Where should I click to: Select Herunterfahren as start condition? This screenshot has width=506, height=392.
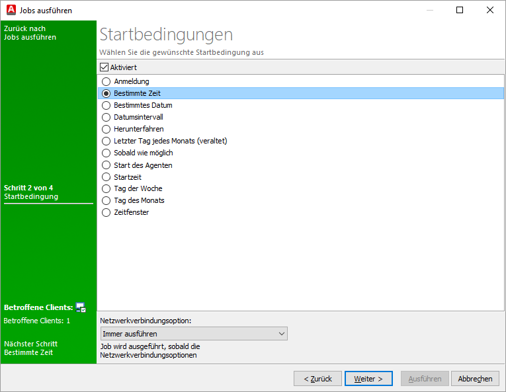(106, 129)
